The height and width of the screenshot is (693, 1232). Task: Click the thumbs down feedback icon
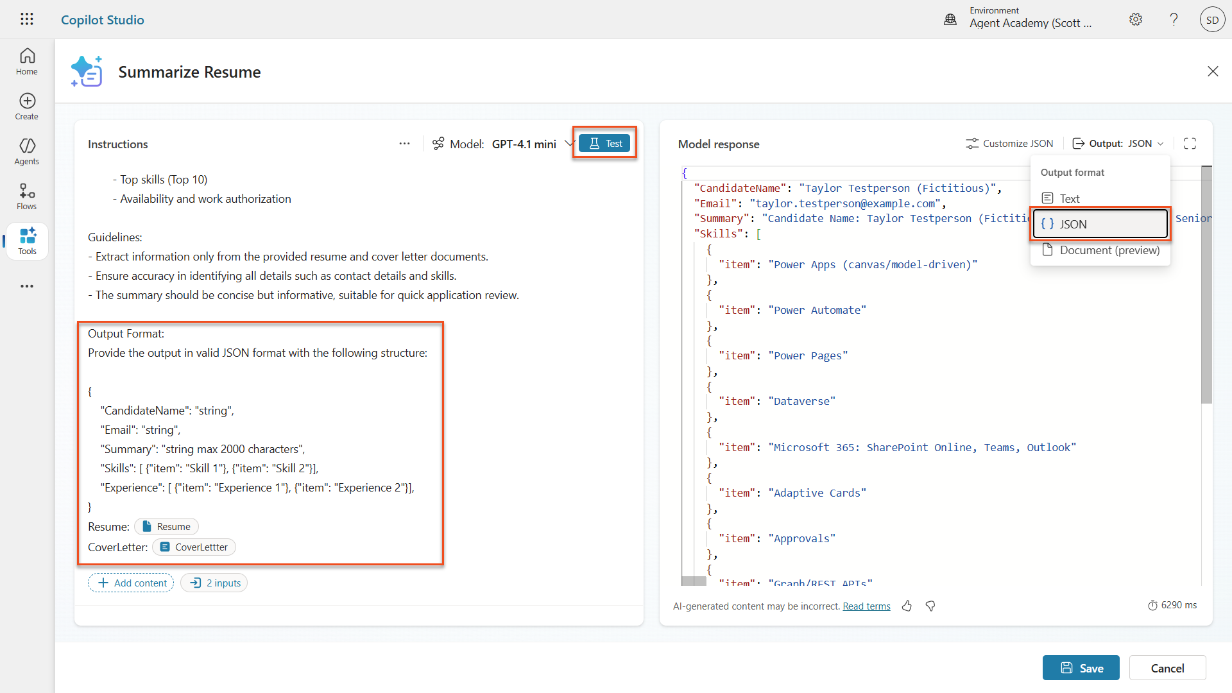[930, 606]
